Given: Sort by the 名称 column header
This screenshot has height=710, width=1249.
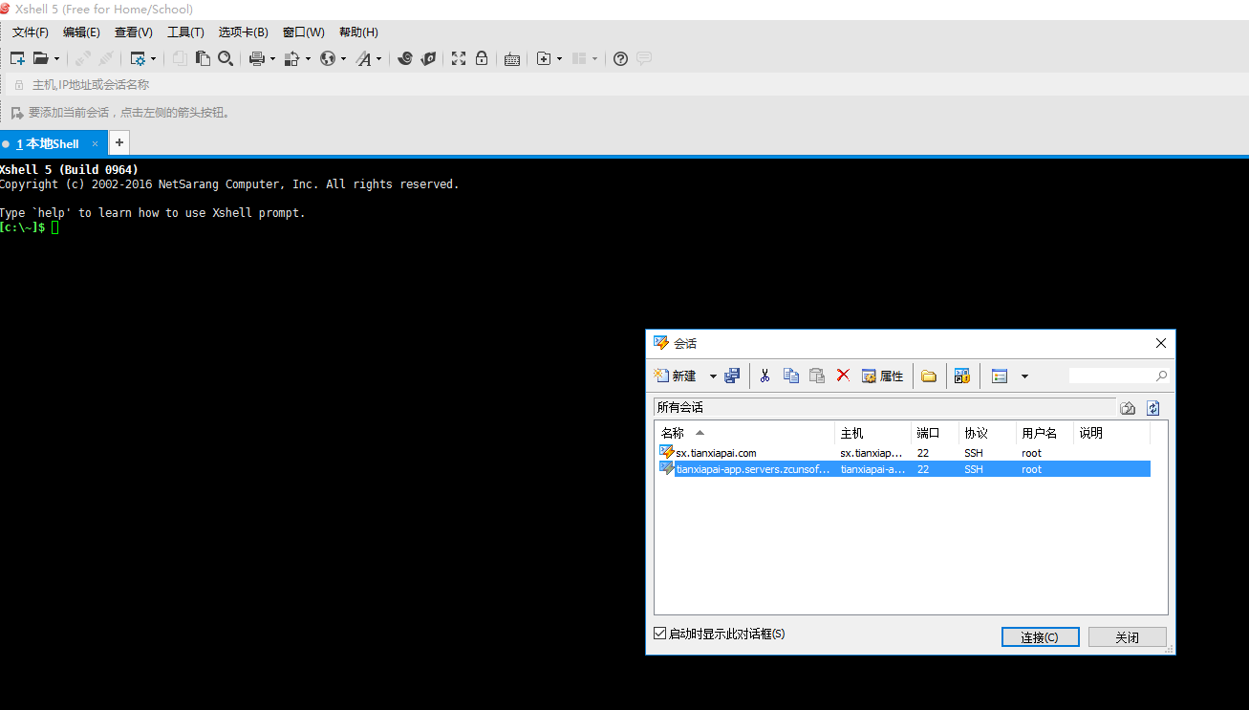Looking at the screenshot, I should (744, 433).
